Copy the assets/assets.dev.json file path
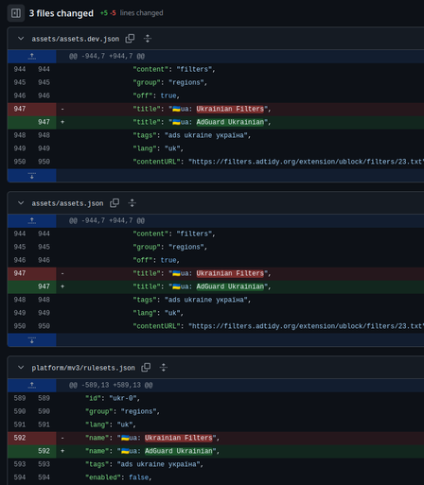 click(130, 39)
